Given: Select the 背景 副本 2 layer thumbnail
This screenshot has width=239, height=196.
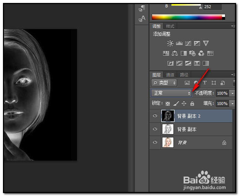Looking at the screenshot, I should pyautogui.click(x=168, y=116).
